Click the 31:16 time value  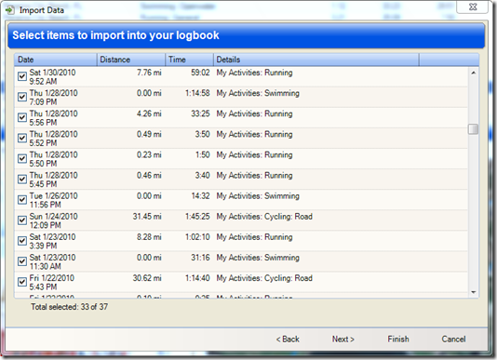(x=200, y=258)
